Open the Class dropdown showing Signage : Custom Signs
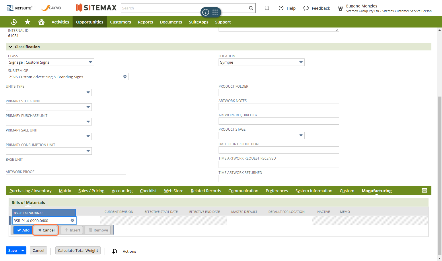The image size is (442, 261). click(x=90, y=62)
